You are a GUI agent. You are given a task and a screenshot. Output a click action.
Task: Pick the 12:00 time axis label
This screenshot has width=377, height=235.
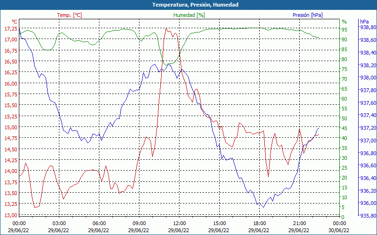point(179,224)
